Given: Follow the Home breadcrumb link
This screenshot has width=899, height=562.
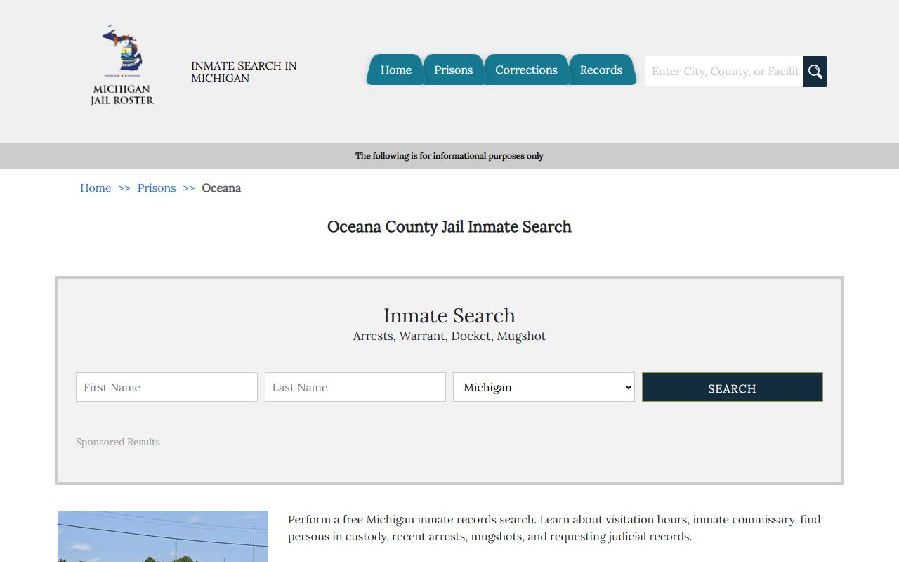Looking at the screenshot, I should pyautogui.click(x=96, y=188).
